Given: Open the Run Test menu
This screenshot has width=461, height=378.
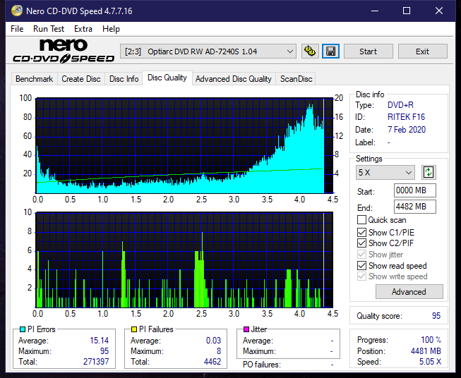Looking at the screenshot, I should pos(49,29).
